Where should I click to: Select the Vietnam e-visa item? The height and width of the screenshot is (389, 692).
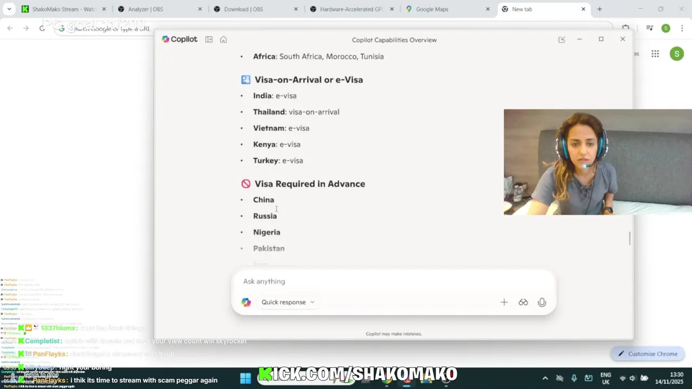coord(281,128)
